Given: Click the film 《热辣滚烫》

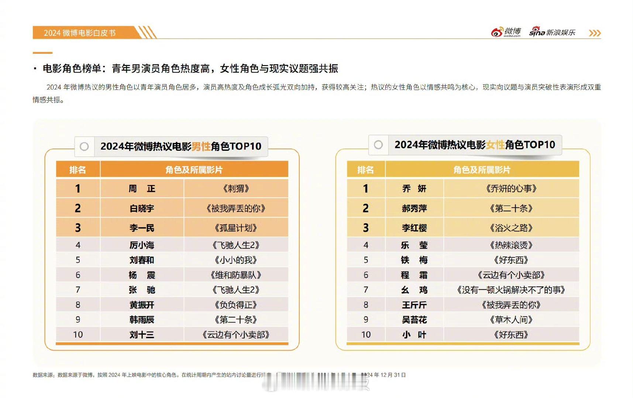Looking at the screenshot, I should 512,245.
